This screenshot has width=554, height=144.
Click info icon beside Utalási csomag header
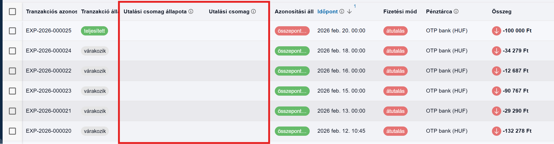click(253, 11)
